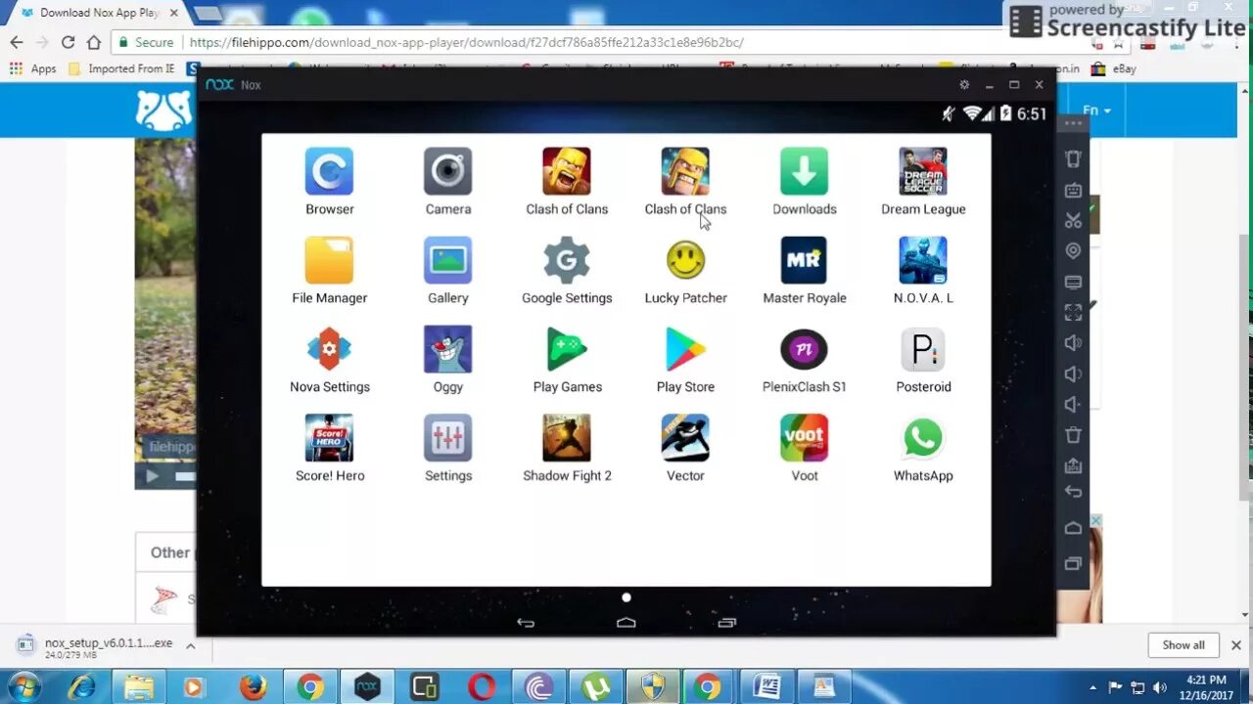Open Firefox from the taskbar
This screenshot has height=704, width=1253.
click(x=253, y=687)
